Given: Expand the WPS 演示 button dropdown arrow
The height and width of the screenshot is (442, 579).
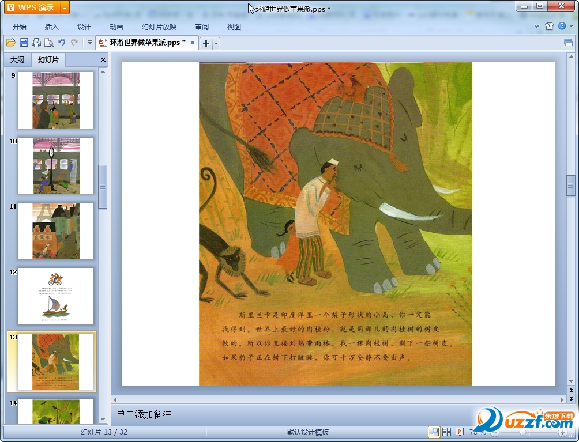Looking at the screenshot, I should point(65,7).
